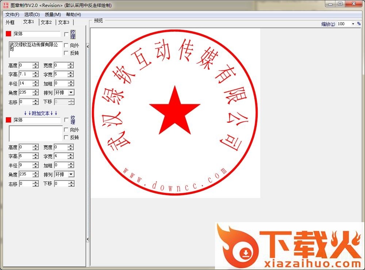Increase the 附加文本 高度 spinner

(x=35, y=146)
